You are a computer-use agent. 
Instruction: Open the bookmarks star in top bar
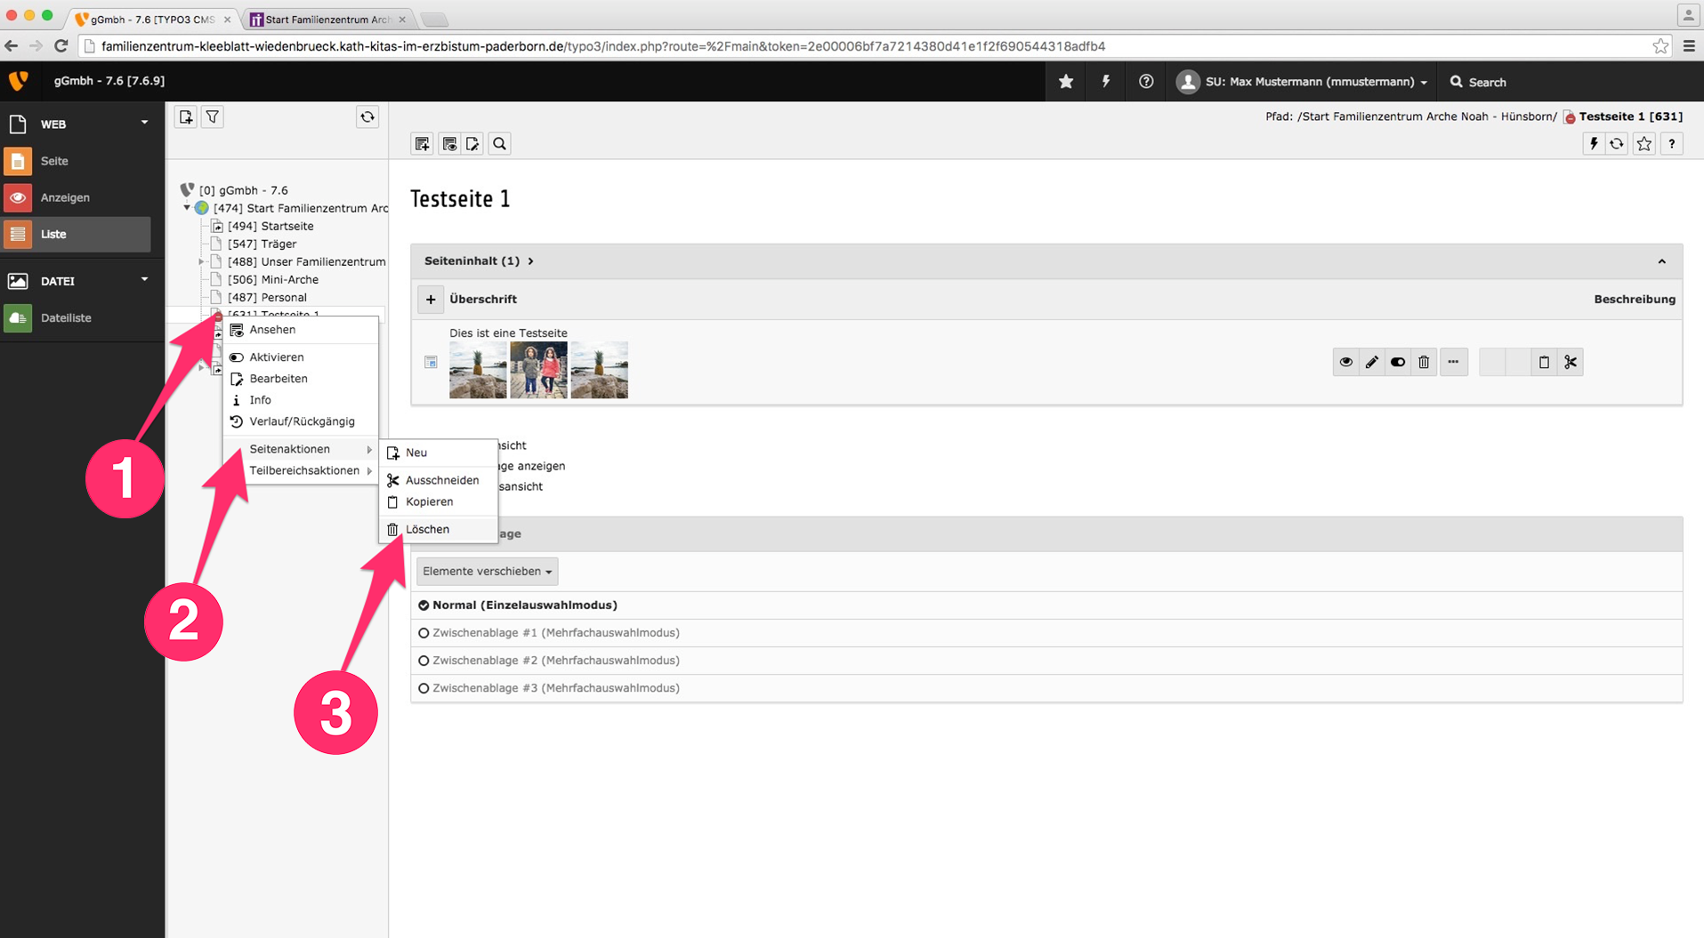click(1065, 82)
